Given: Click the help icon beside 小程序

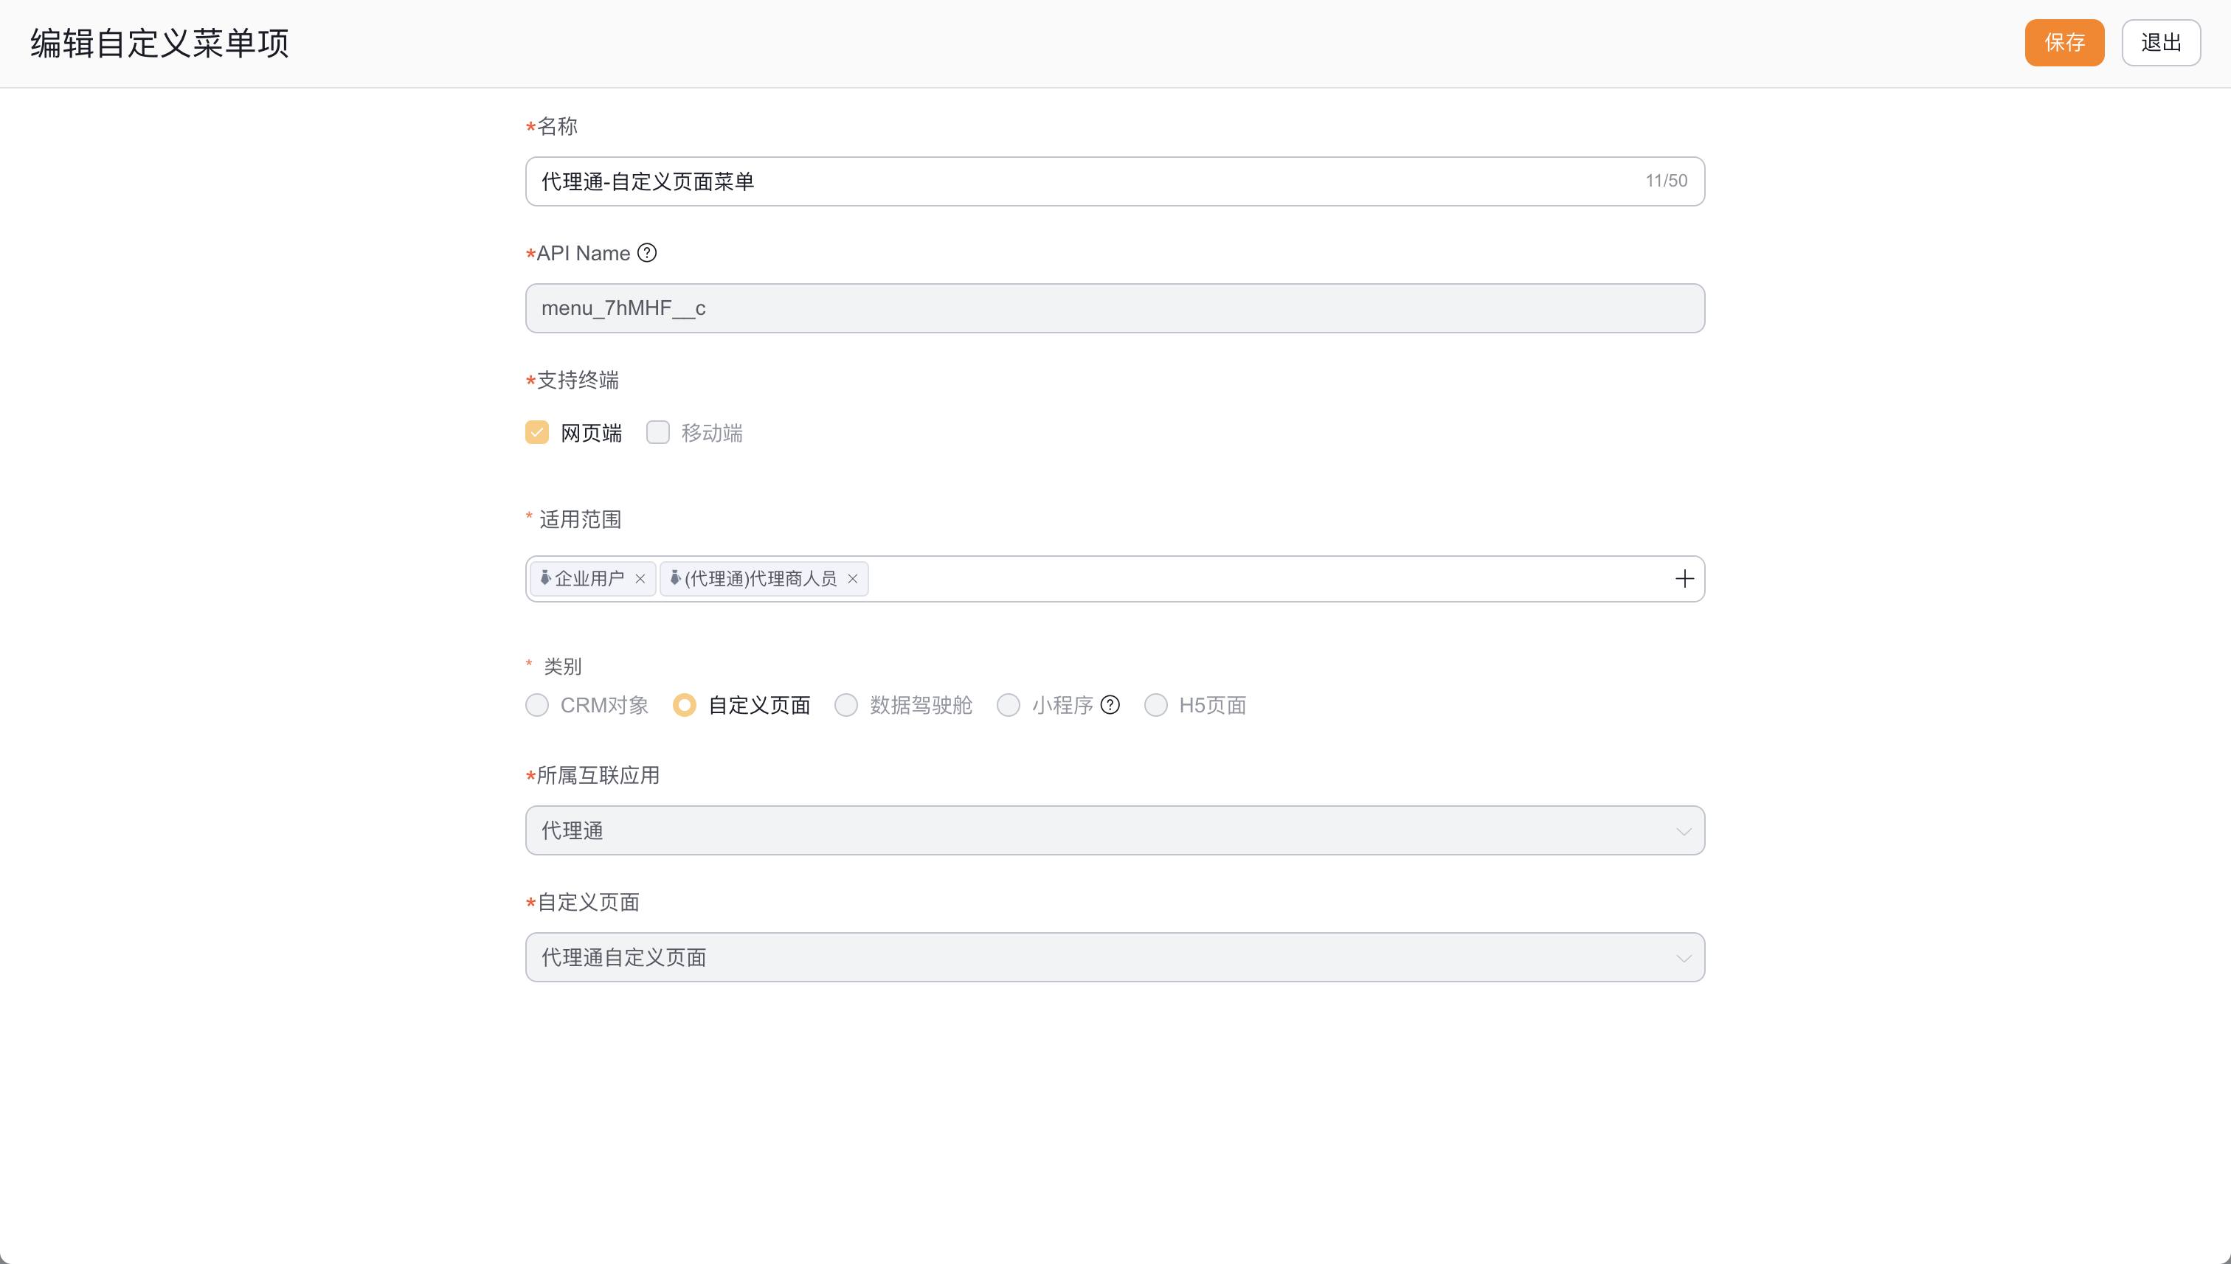Looking at the screenshot, I should point(1110,705).
